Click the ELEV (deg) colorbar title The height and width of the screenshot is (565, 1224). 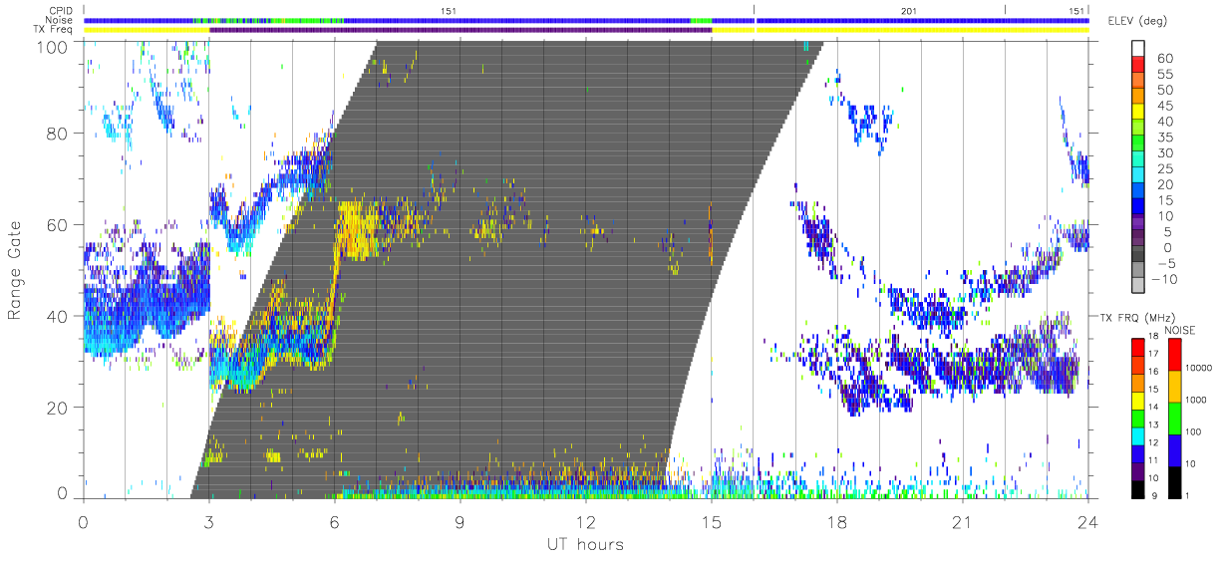(x=1139, y=22)
